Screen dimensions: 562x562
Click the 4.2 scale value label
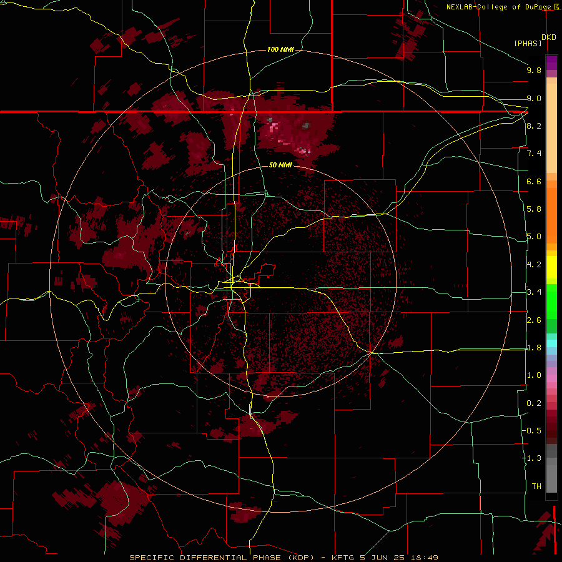pos(534,265)
